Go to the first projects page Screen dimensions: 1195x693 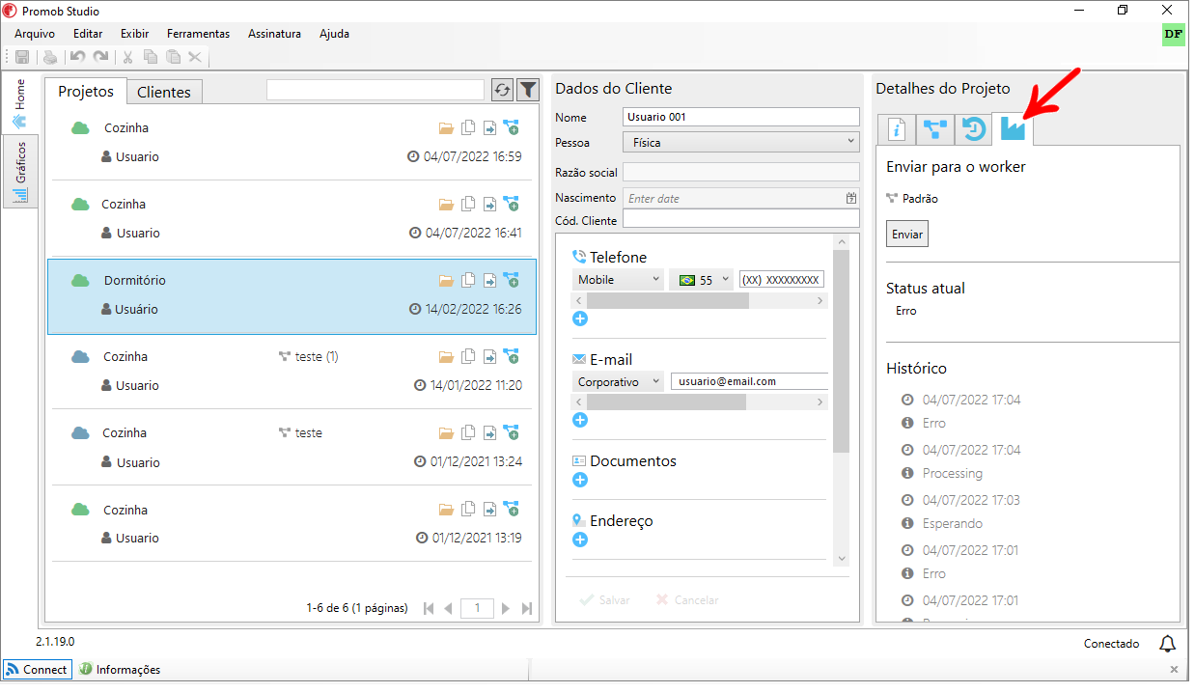tap(429, 608)
